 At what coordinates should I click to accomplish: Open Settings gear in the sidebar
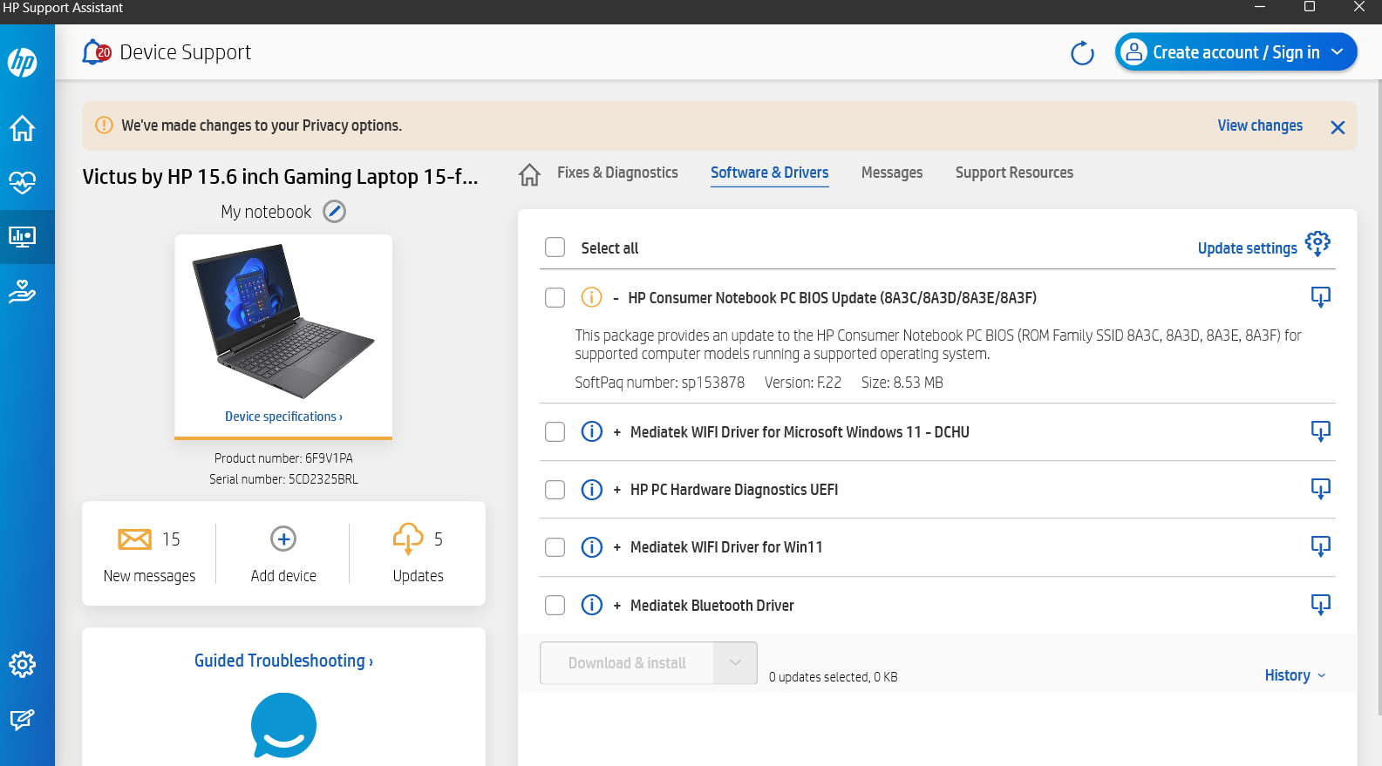pos(23,665)
